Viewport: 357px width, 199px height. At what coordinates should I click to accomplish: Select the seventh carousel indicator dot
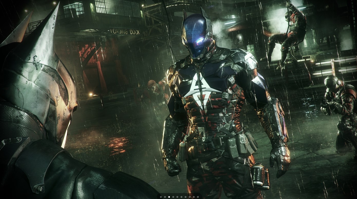click(x=186, y=197)
